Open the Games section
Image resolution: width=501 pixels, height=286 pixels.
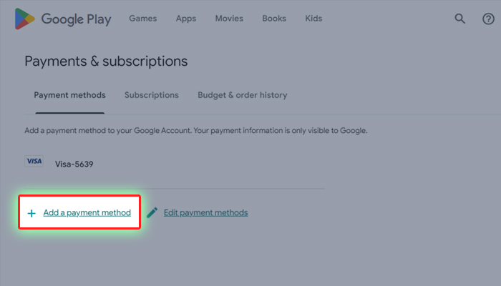tap(143, 19)
